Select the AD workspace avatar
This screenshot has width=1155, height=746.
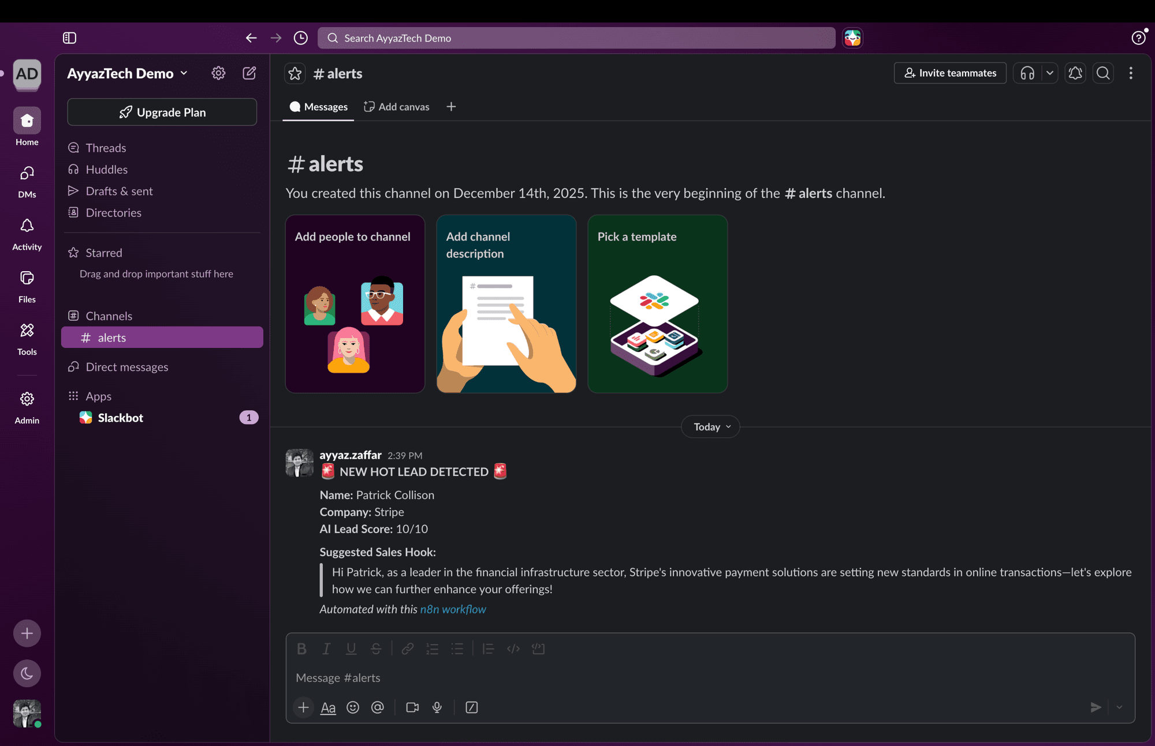(27, 74)
